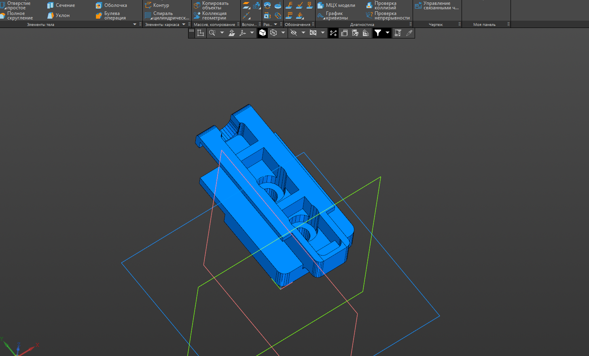The height and width of the screenshot is (356, 589).
Task: Open МЦХ модели
Action: tap(336, 5)
